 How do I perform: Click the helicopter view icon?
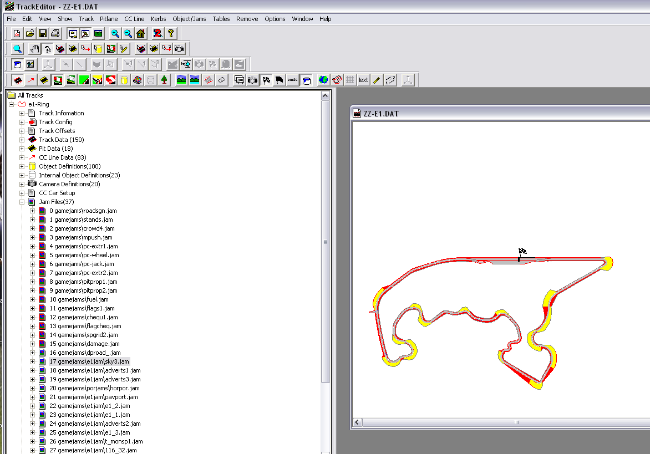click(x=186, y=64)
